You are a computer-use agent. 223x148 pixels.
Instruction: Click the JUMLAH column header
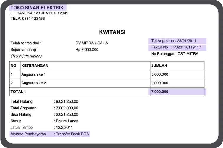click(x=159, y=66)
